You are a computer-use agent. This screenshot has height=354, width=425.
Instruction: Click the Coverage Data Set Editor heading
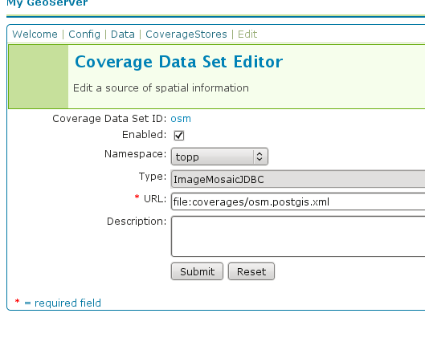tap(179, 62)
